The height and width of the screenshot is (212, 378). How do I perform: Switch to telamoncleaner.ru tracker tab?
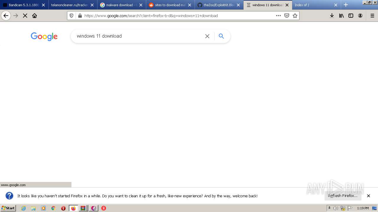tap(70, 5)
